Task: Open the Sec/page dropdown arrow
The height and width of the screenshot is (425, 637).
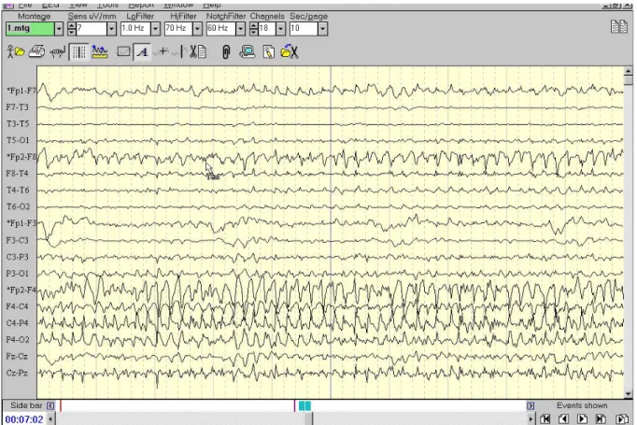Action: 322,28
